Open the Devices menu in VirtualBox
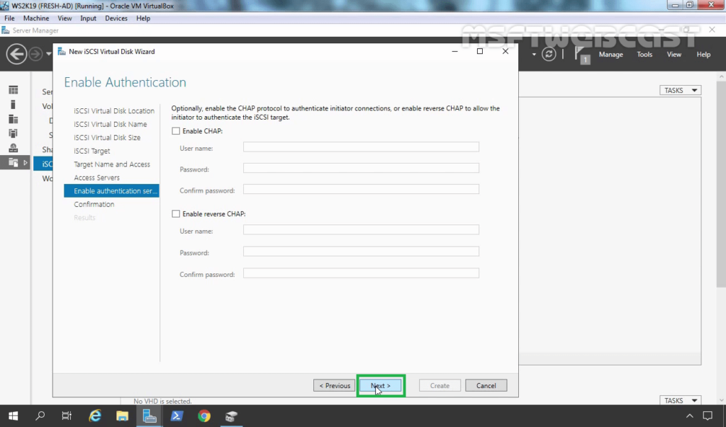The width and height of the screenshot is (726, 427). pyautogui.click(x=116, y=18)
